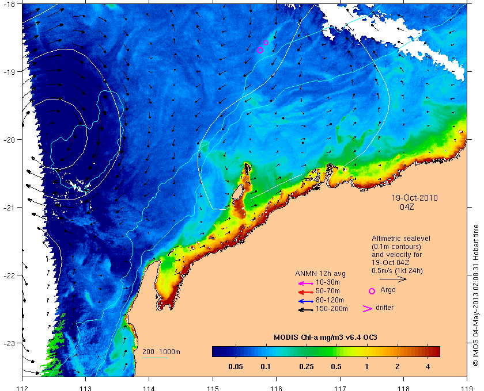Click the cyan bathymetry legend line
This screenshot has height=391, width=484.
(155, 358)
